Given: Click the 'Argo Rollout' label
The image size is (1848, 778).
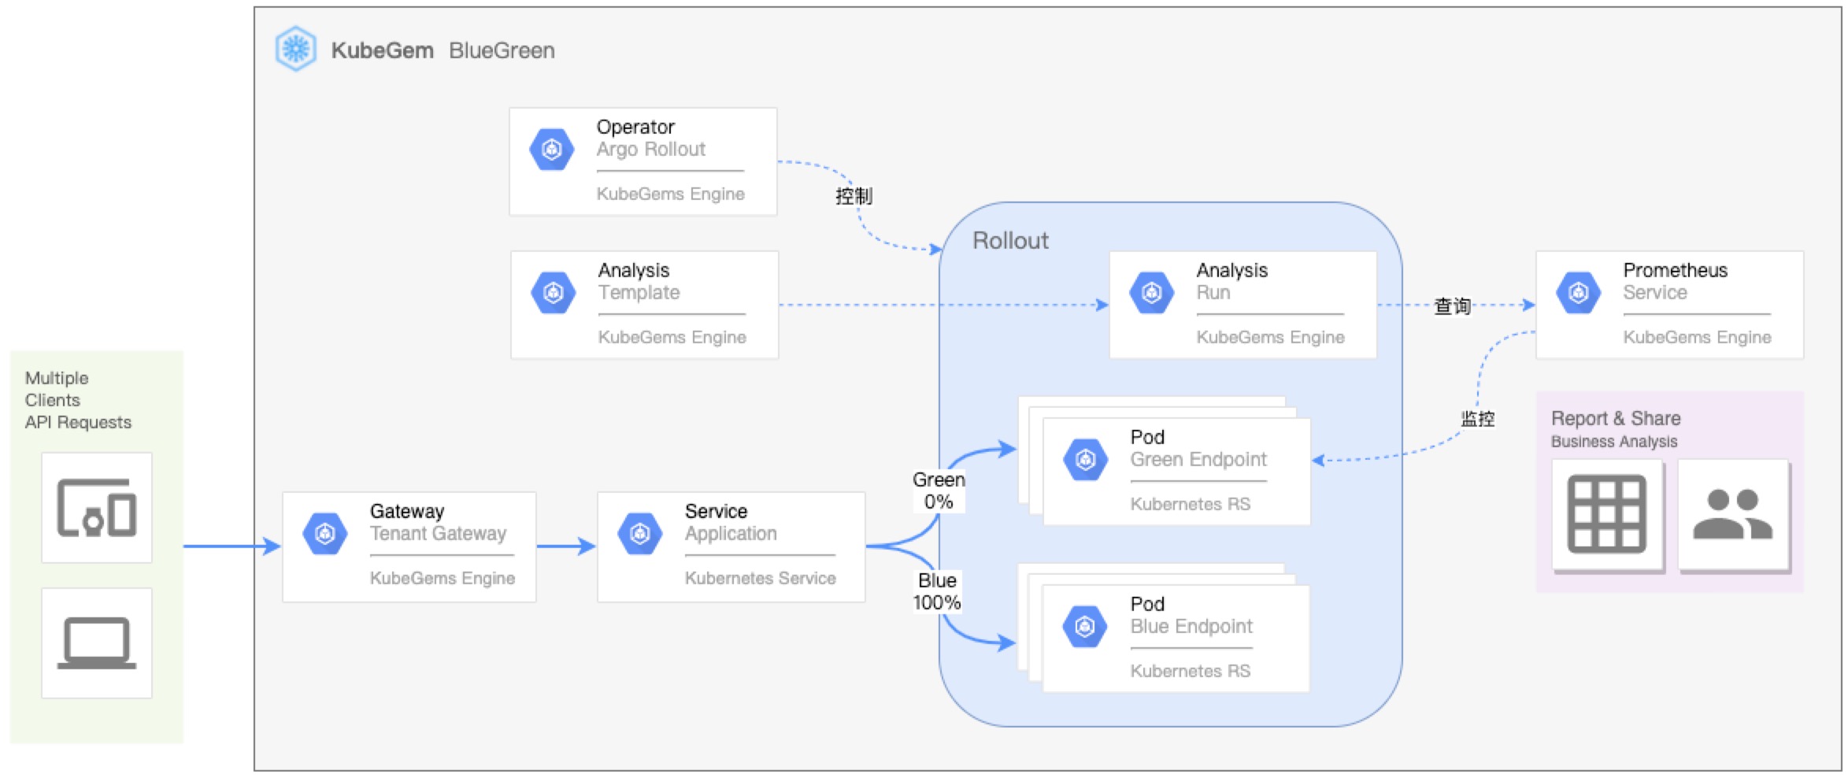Looking at the screenshot, I should [x=650, y=149].
